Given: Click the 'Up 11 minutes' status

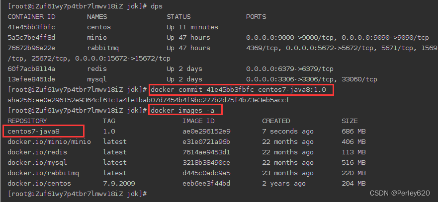Looking at the screenshot, I should pos(192,27).
